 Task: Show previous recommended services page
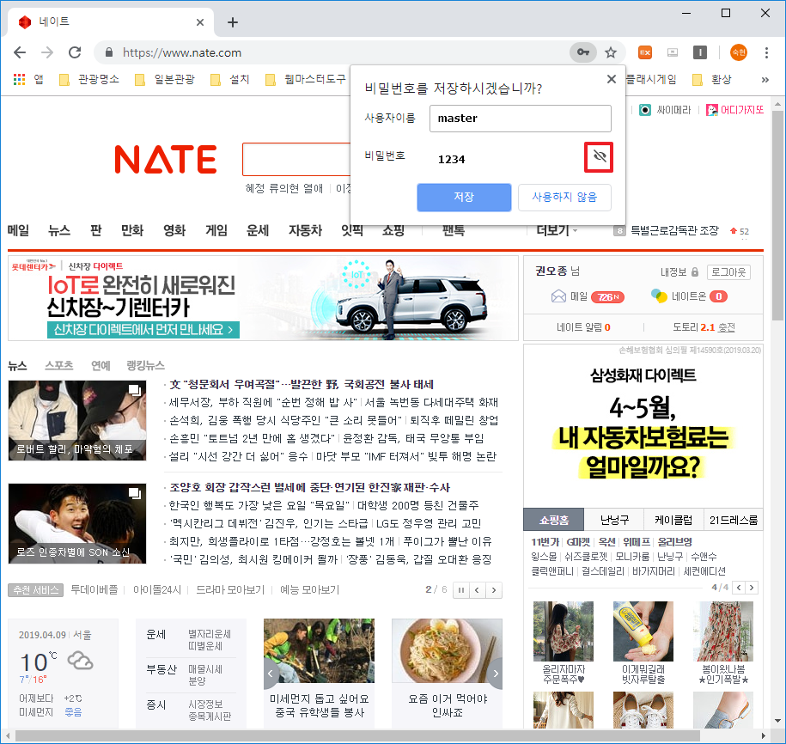(x=478, y=590)
